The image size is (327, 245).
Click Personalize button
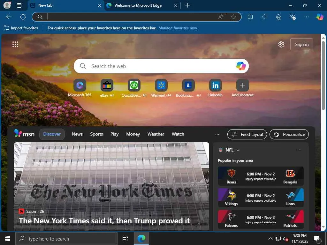(x=289, y=134)
